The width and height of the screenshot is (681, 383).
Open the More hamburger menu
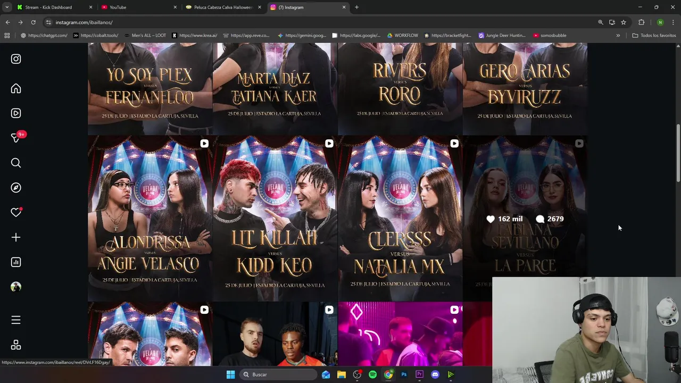coord(16,320)
